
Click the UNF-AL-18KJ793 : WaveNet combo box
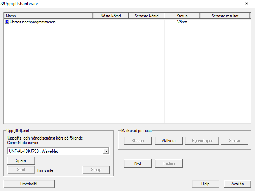click(55, 151)
